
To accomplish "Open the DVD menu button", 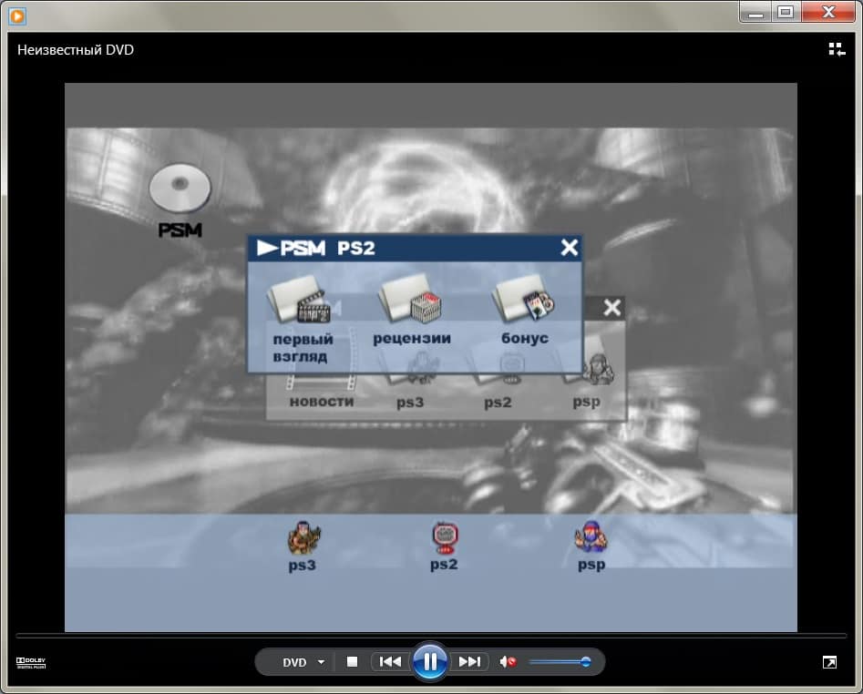I will (294, 662).
